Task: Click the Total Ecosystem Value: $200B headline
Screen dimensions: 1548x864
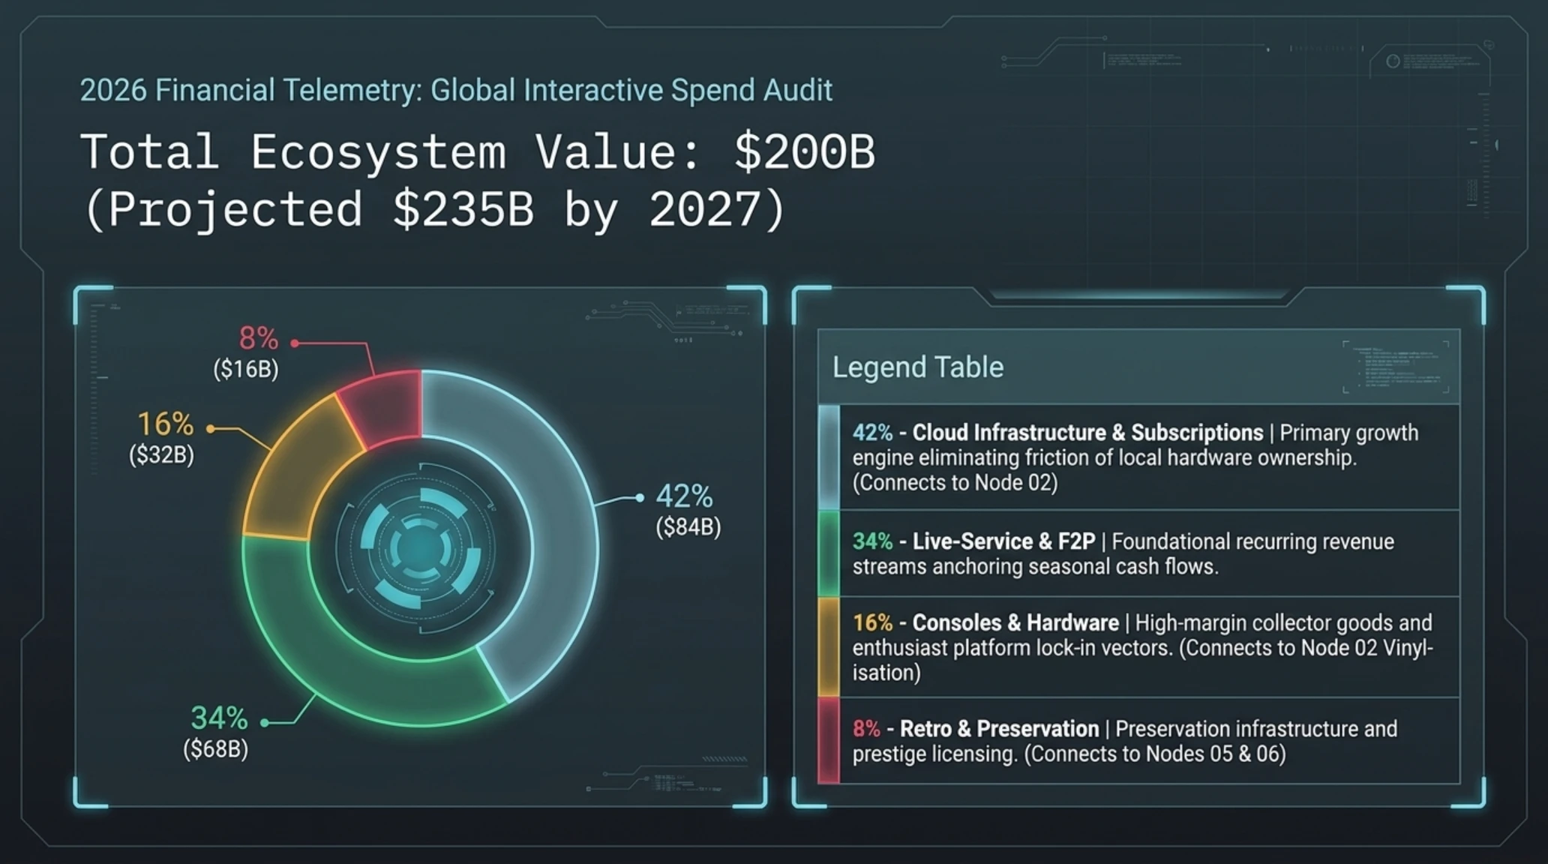Action: 478,151
